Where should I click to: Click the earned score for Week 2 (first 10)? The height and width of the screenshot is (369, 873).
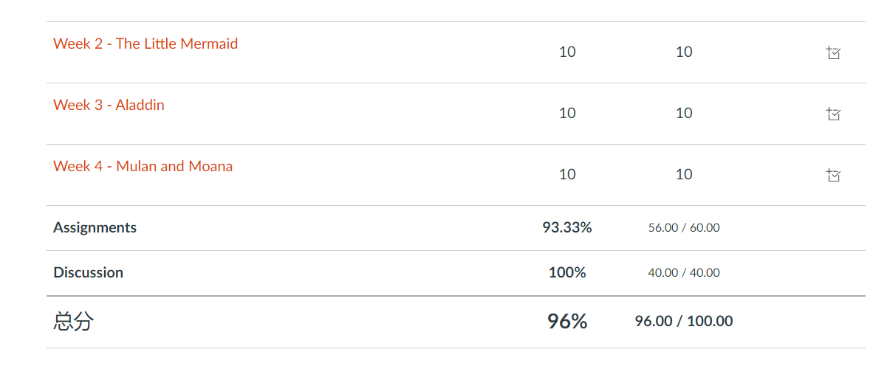tap(567, 52)
